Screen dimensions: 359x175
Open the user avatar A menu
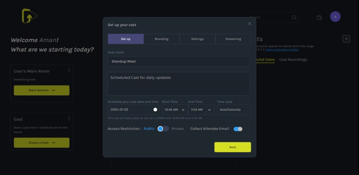(x=335, y=16)
